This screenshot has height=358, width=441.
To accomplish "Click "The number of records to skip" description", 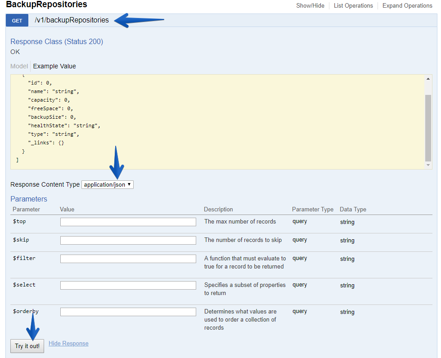I will point(243,240).
